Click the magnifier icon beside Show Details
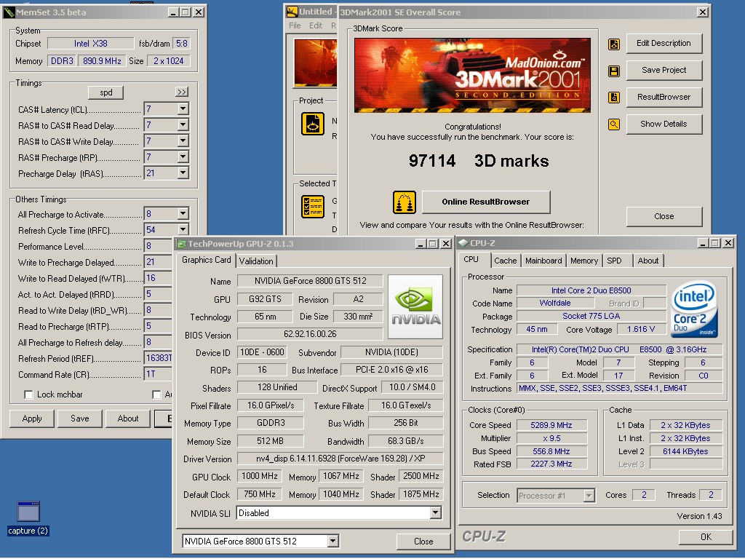 (x=614, y=124)
